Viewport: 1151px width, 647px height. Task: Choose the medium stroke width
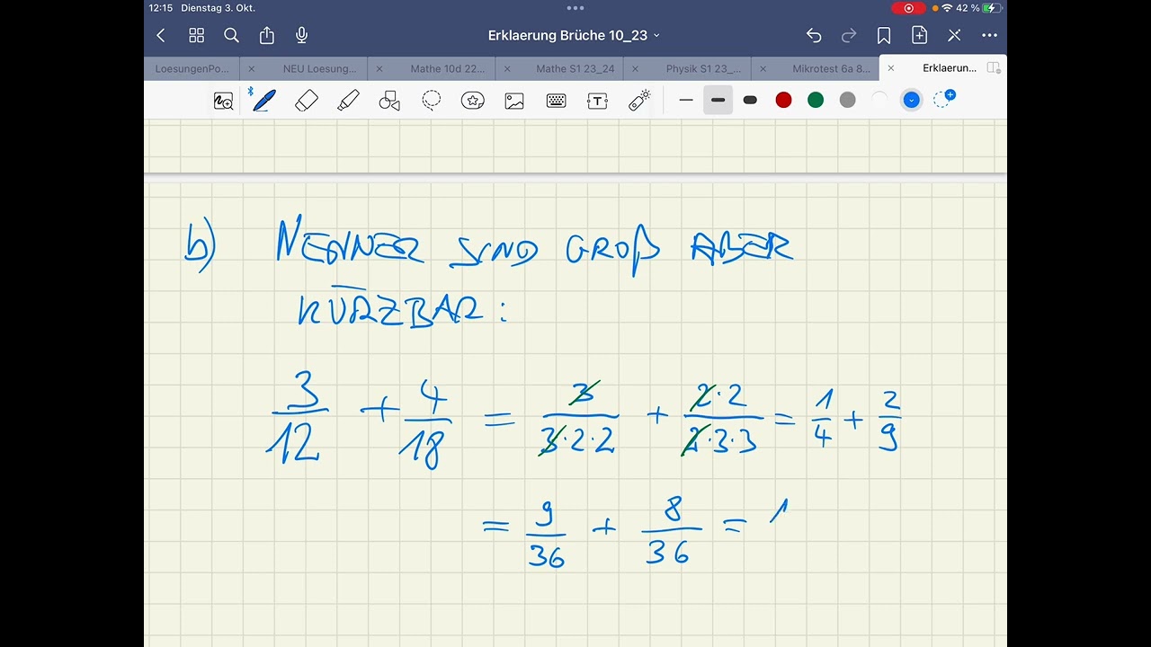pos(718,101)
